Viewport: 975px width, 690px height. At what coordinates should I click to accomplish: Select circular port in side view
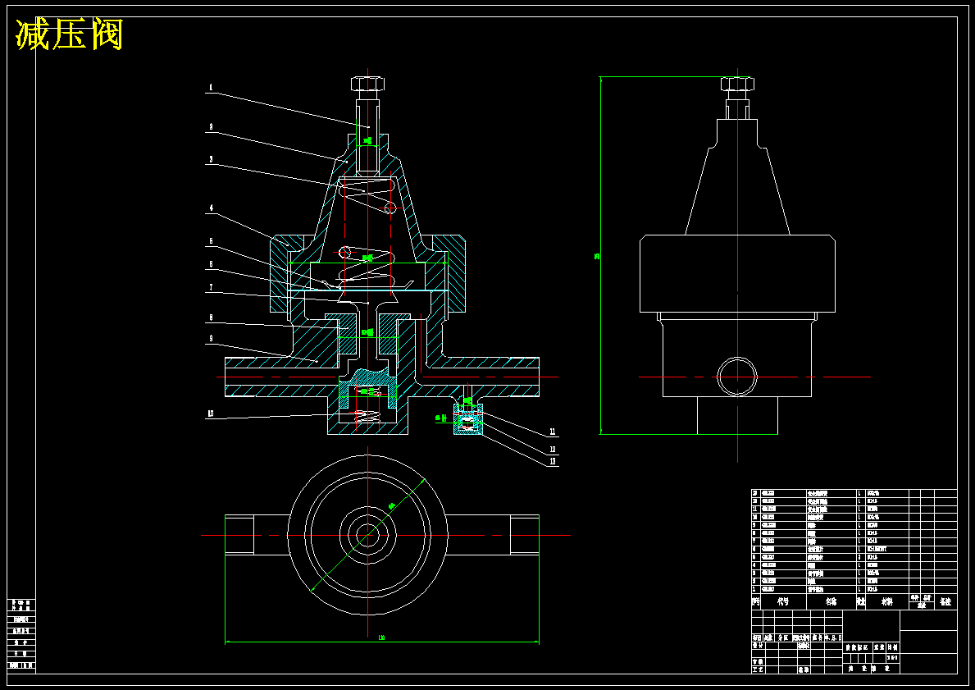point(737,377)
